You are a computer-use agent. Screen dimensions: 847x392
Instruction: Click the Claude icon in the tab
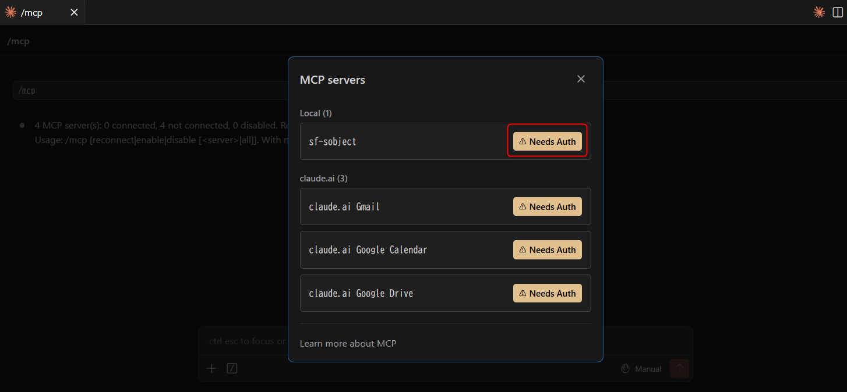[10, 12]
